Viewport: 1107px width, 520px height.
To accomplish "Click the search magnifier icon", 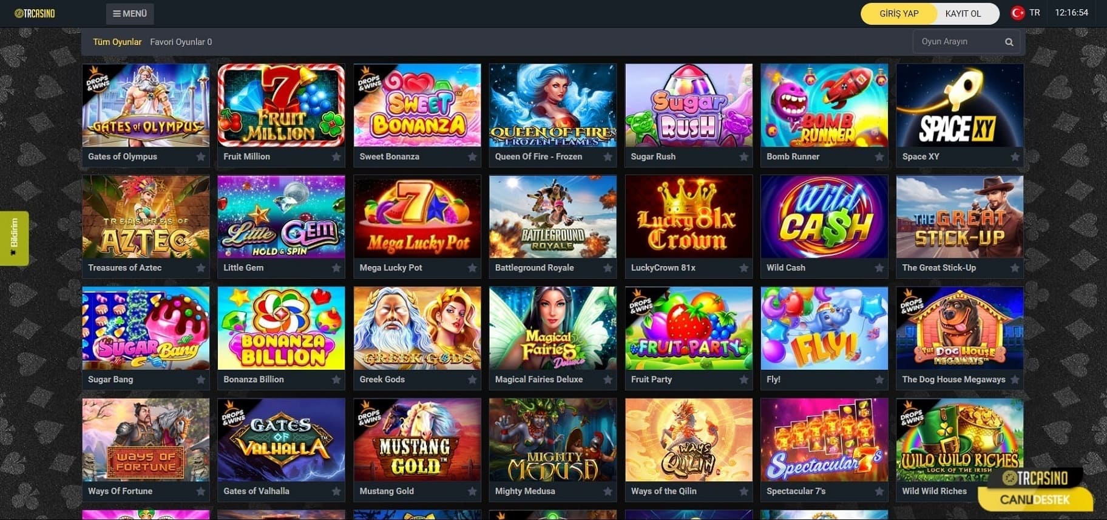I will pos(1009,42).
